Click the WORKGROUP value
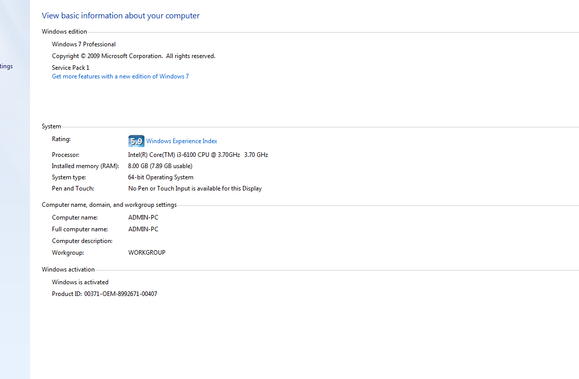 (147, 253)
